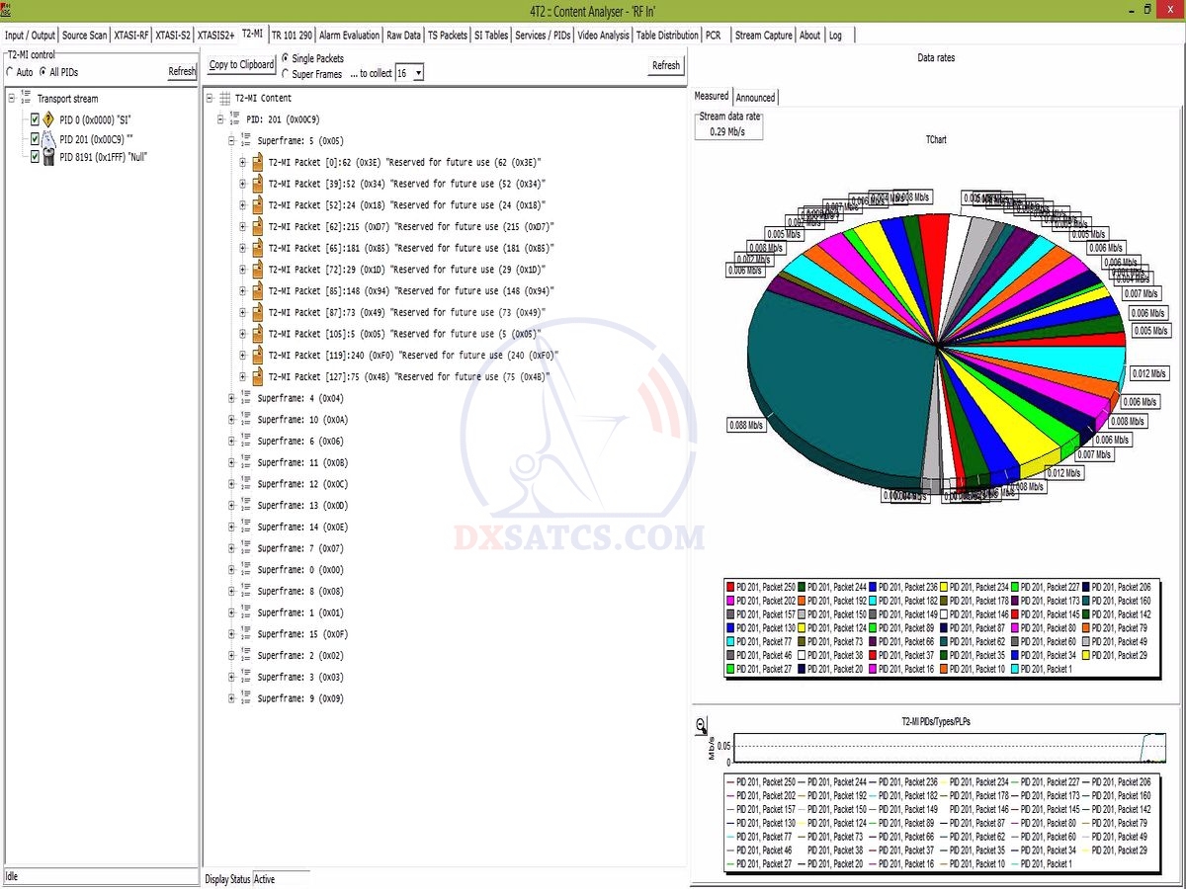Click the T2-MI Packet [127]:75 packet icon
Image resolution: width=1186 pixels, height=889 pixels.
tap(256, 376)
